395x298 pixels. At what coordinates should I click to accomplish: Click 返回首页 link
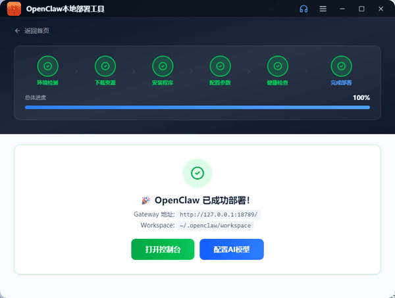click(x=36, y=31)
